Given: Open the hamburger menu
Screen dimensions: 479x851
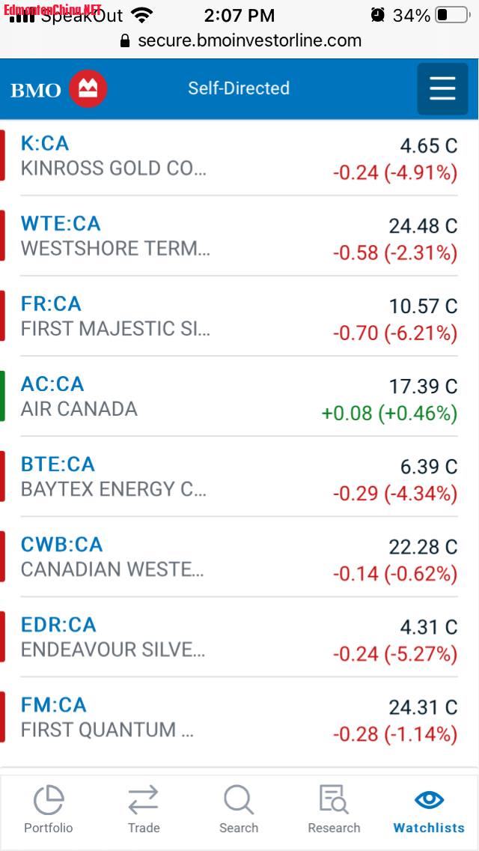Looking at the screenshot, I should [442, 88].
